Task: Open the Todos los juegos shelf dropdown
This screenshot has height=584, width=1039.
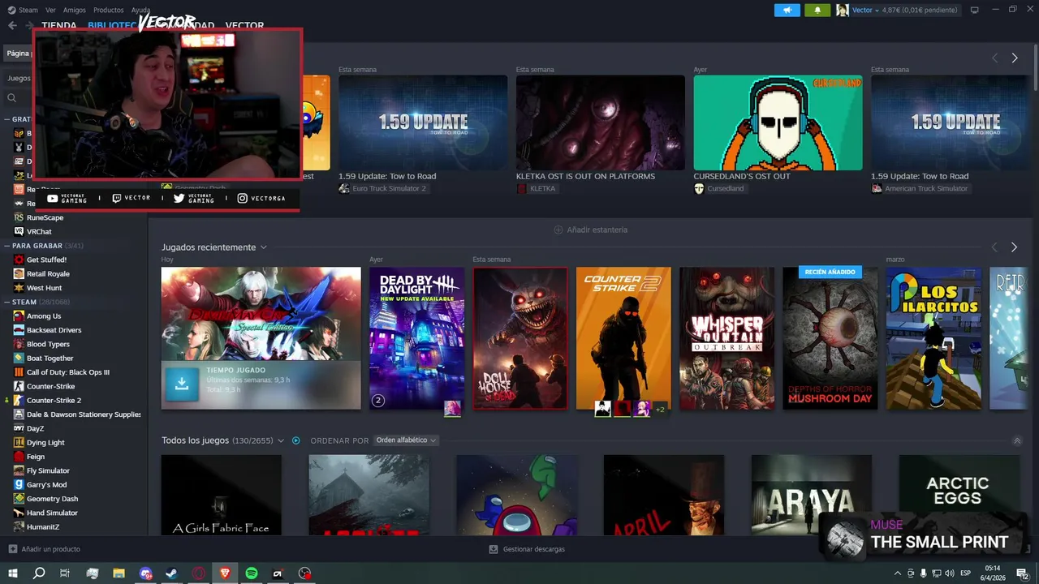Action: point(281,440)
